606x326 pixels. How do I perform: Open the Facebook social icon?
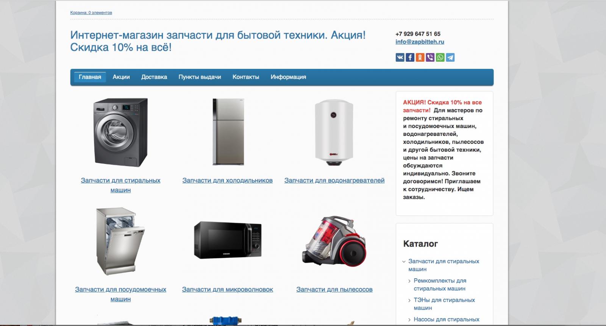pos(410,58)
